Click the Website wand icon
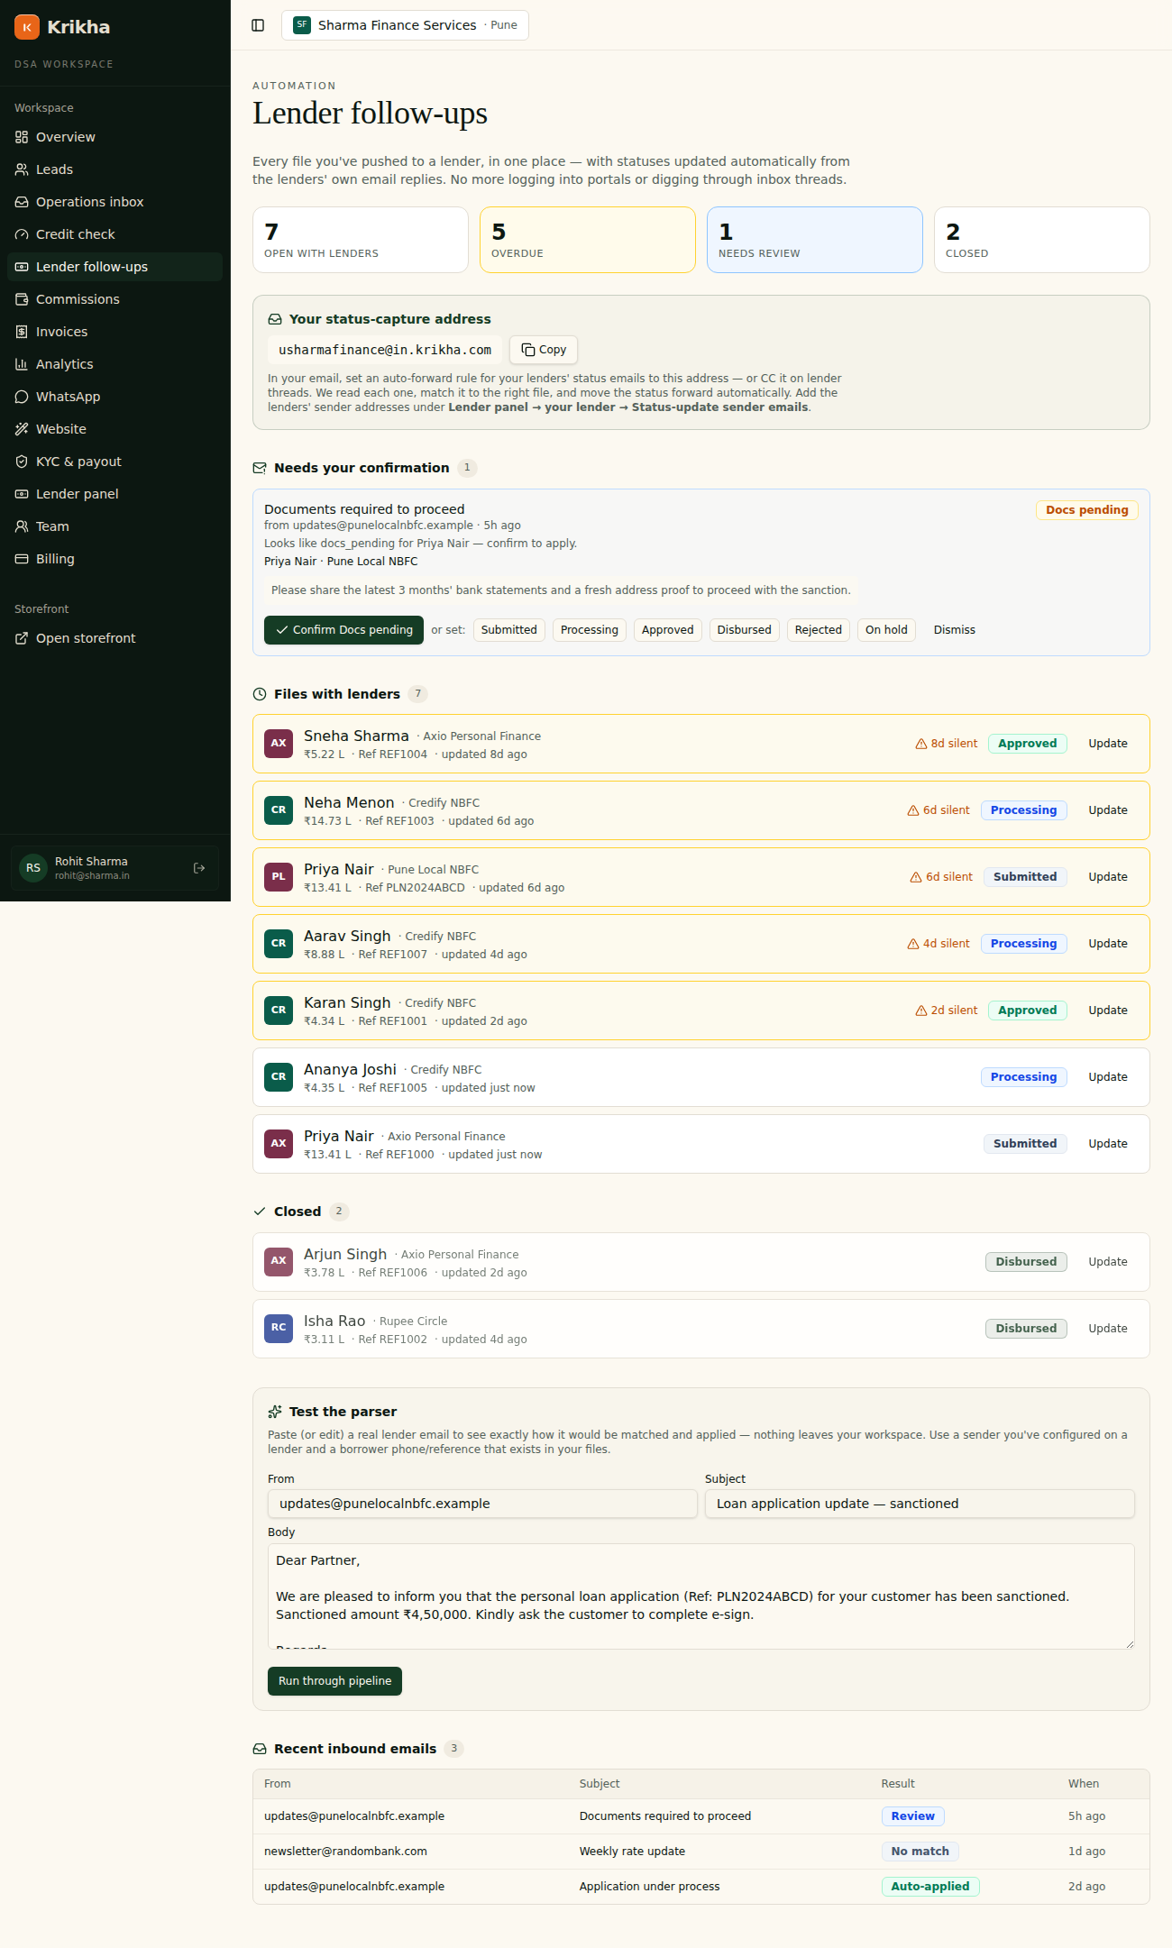The height and width of the screenshot is (1948, 1172). point(22,429)
